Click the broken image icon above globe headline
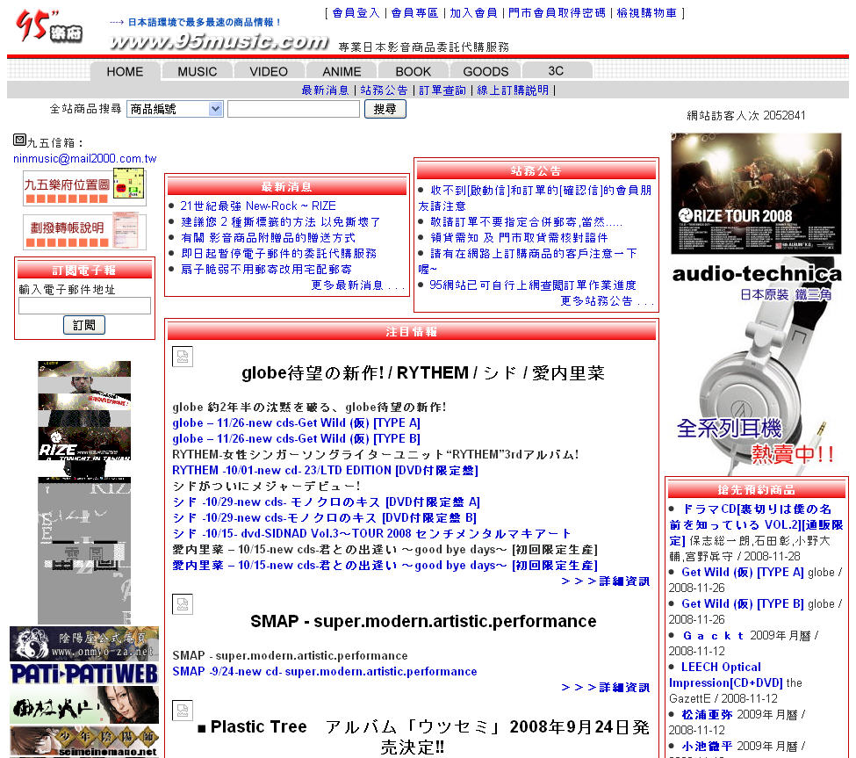This screenshot has width=856, height=758. [x=183, y=357]
